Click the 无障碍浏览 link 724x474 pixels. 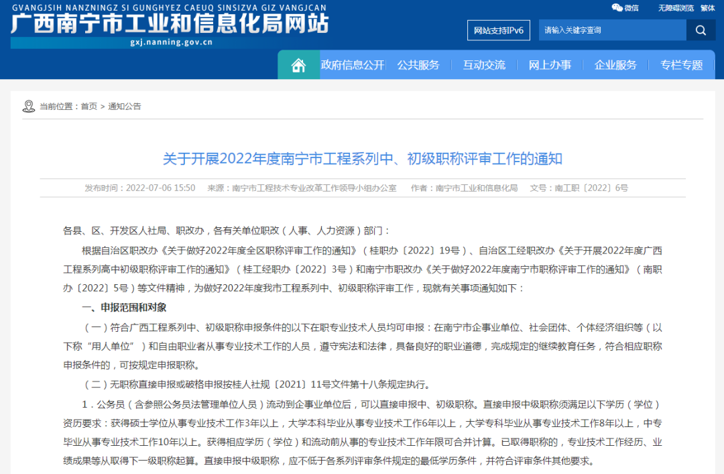(x=676, y=8)
